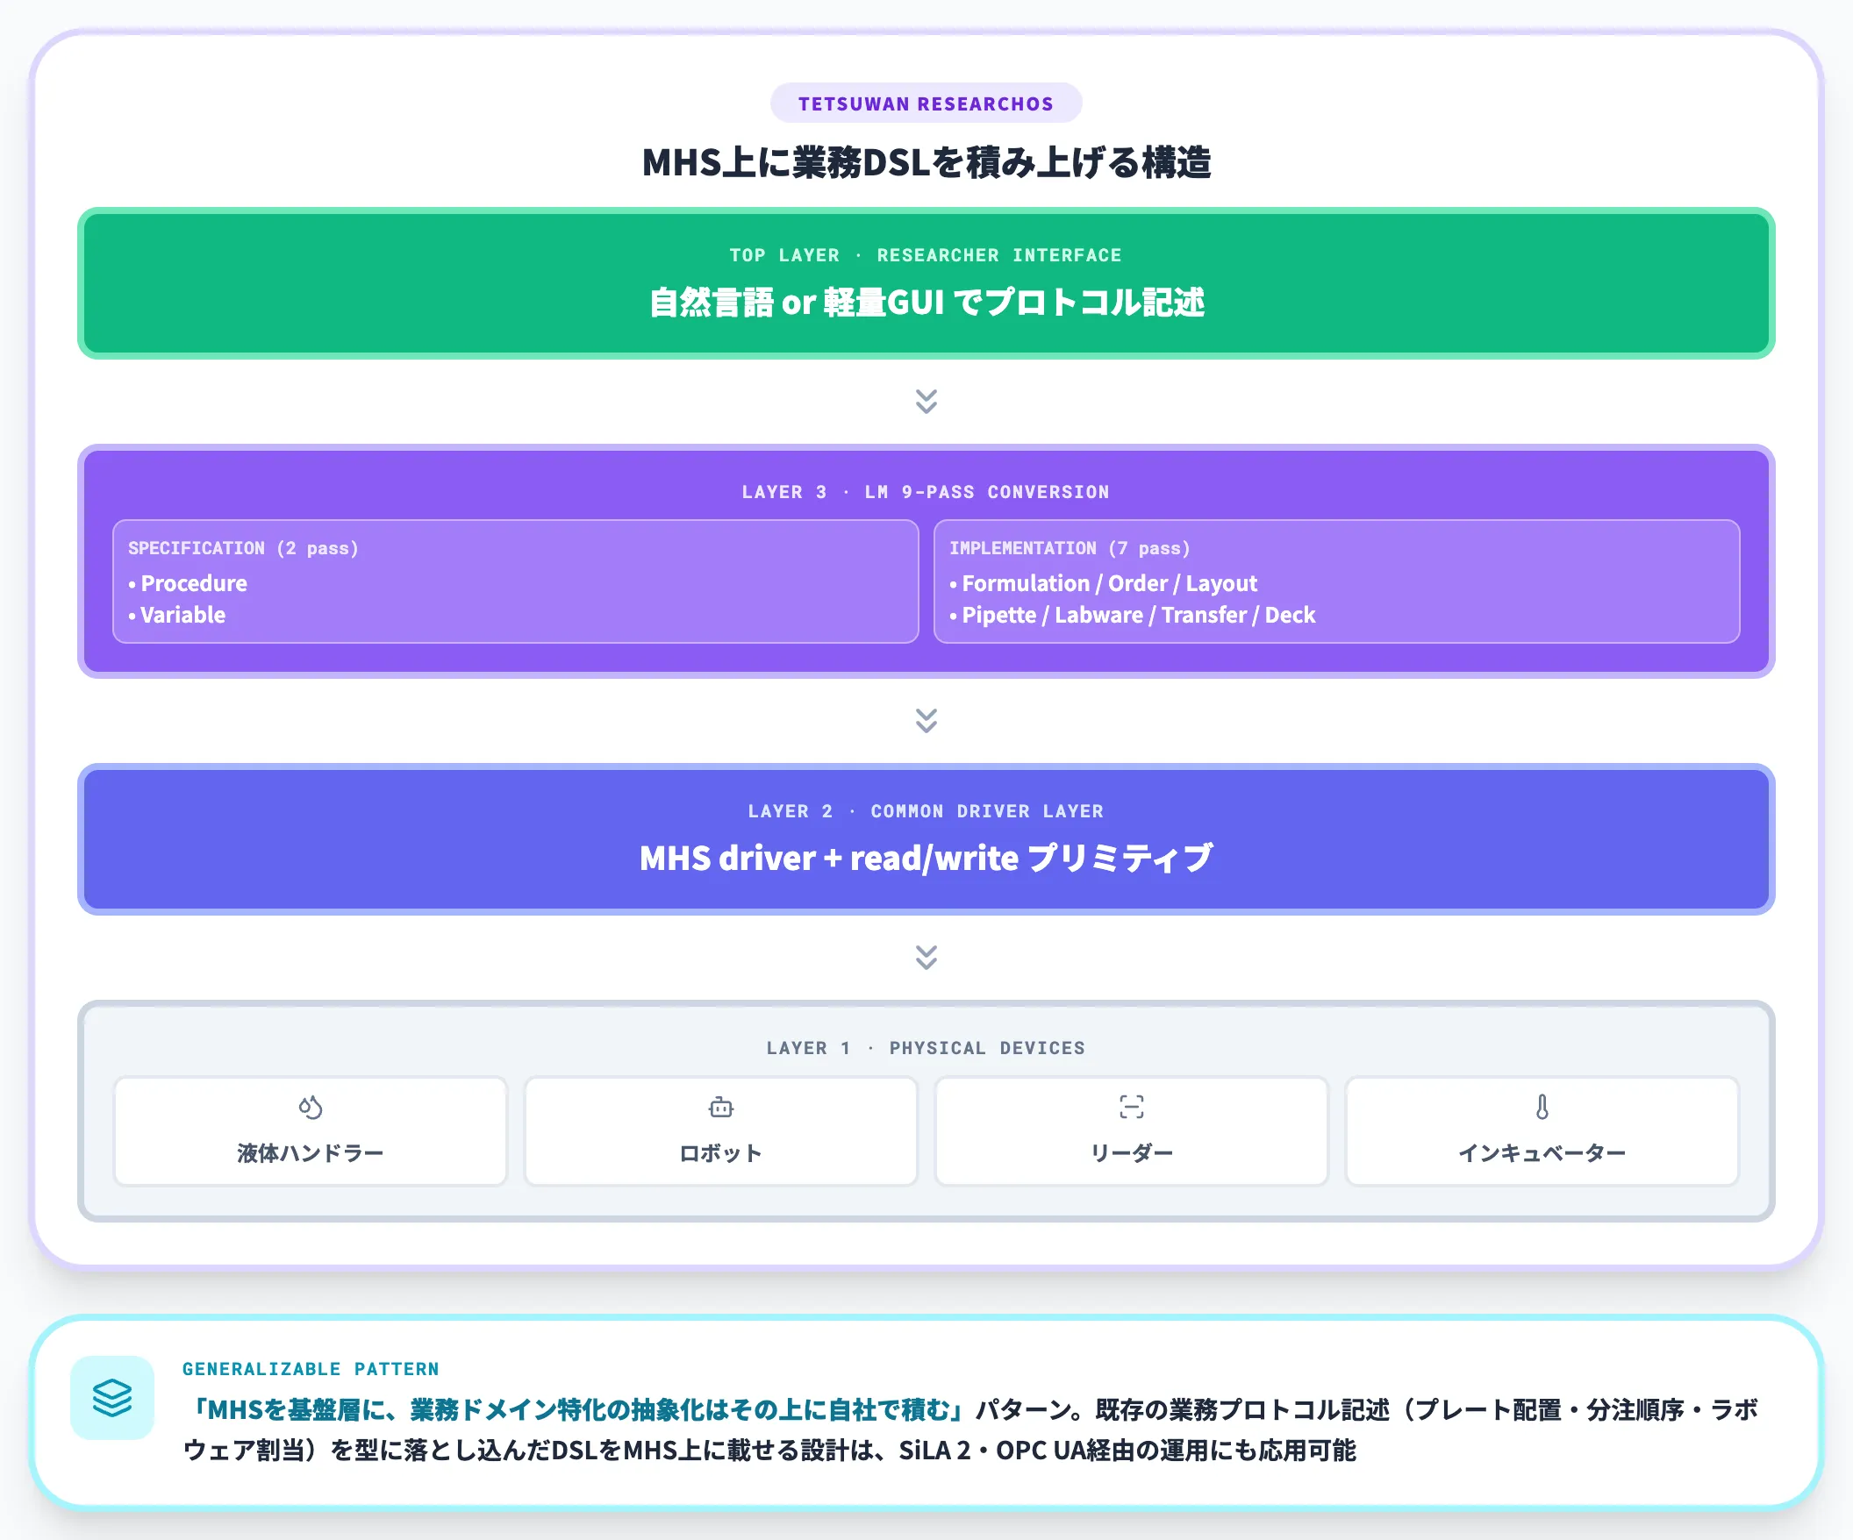
Task: Select the 液体ハンドラー device card
Action: [311, 1130]
